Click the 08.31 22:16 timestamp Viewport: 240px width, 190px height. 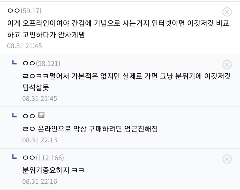click(x=40, y=182)
